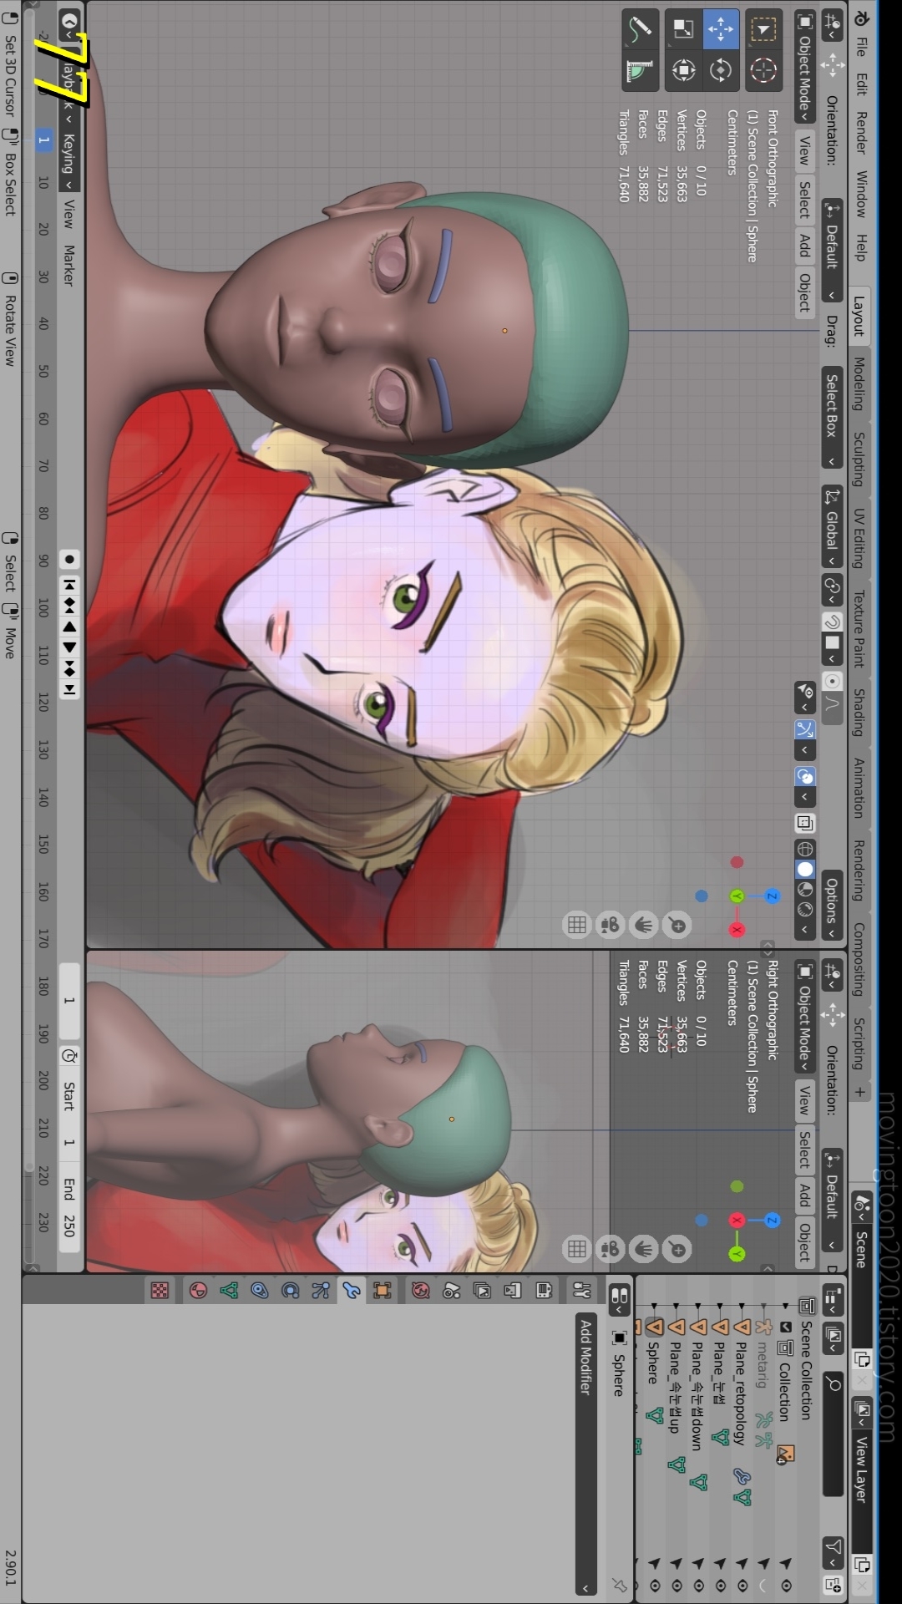Switch to rendered shading mode
This screenshot has height=1604, width=902.
click(805, 909)
